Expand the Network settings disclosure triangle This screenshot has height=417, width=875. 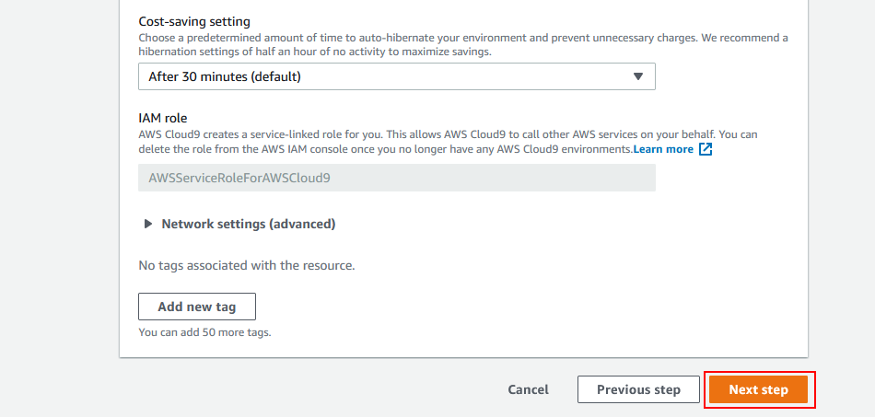[x=148, y=224]
